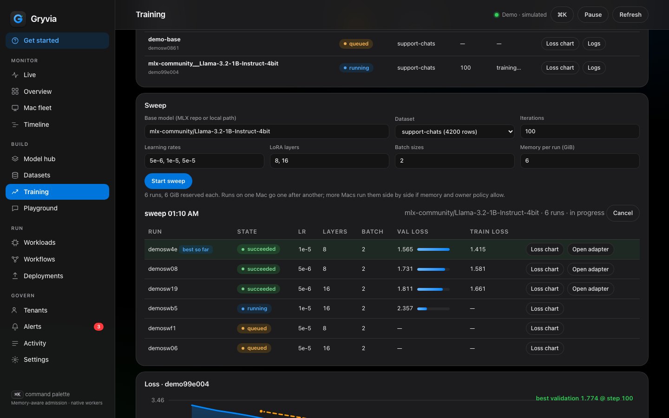Screen dimensions: 669x418
Task: Click the Playground chat icon
Action: tap(15, 208)
